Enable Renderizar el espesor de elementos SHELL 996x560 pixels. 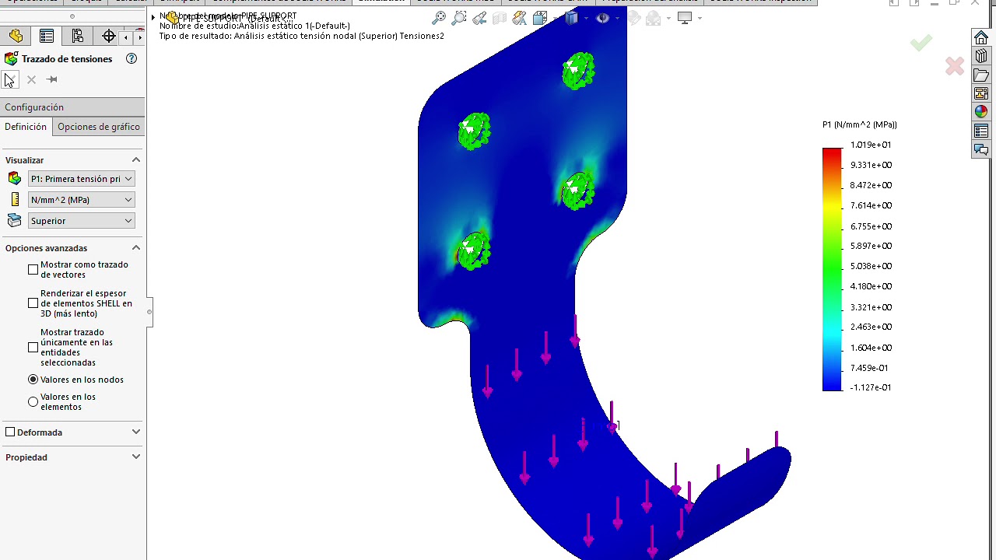coord(33,303)
